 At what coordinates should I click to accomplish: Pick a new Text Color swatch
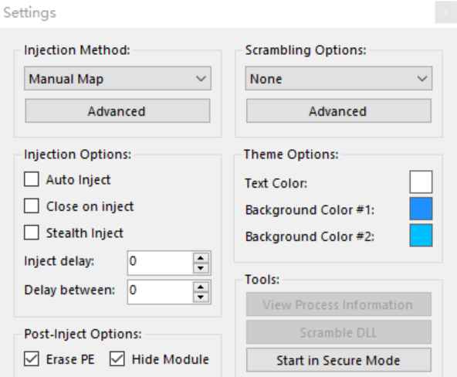pos(421,182)
